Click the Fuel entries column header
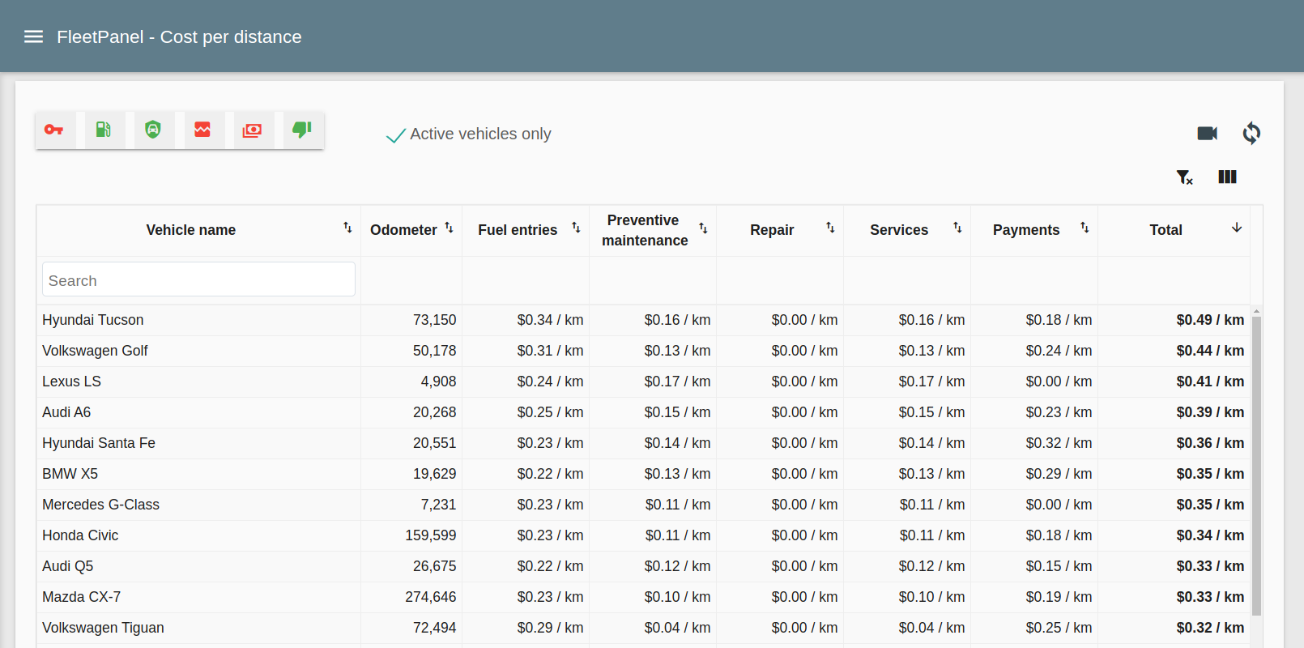Screen dimensions: 1304x648 (x=518, y=230)
